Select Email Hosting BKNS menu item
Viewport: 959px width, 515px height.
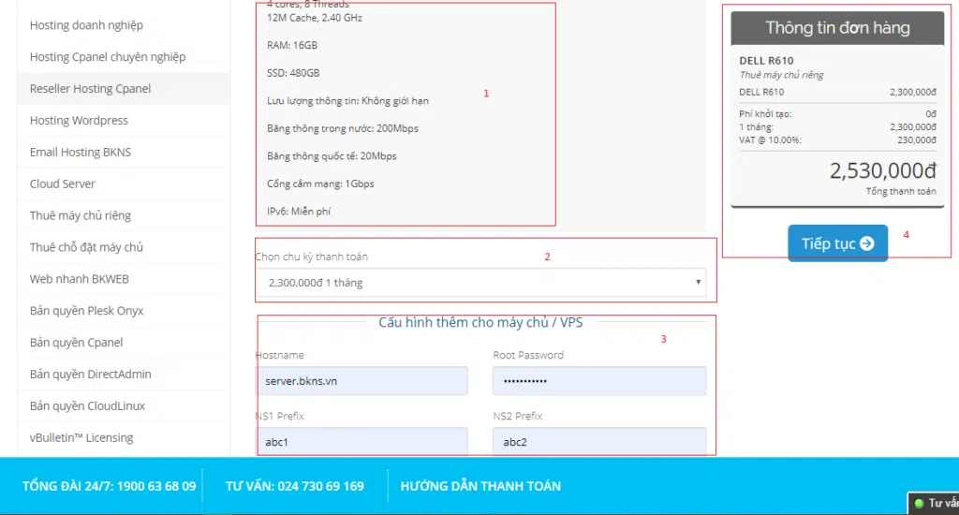click(x=124, y=153)
